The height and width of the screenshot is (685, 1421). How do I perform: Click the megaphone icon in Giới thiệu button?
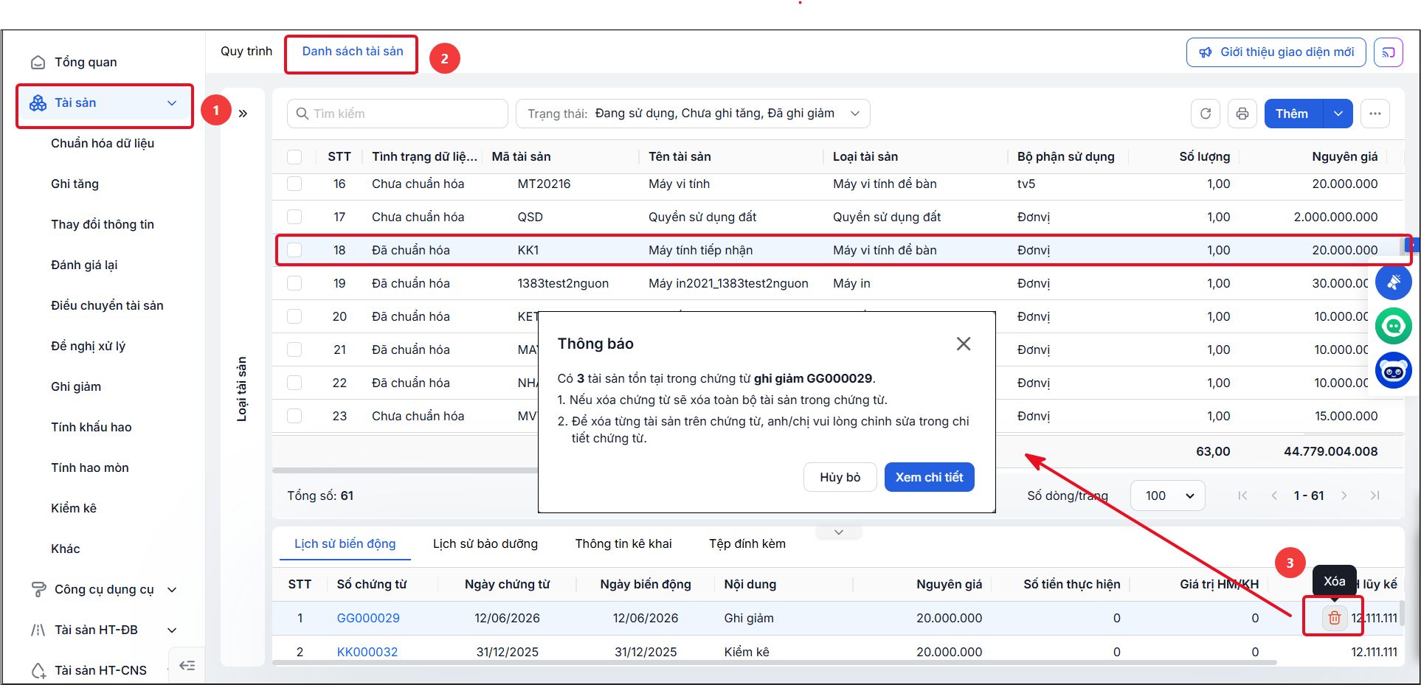[x=1206, y=52]
